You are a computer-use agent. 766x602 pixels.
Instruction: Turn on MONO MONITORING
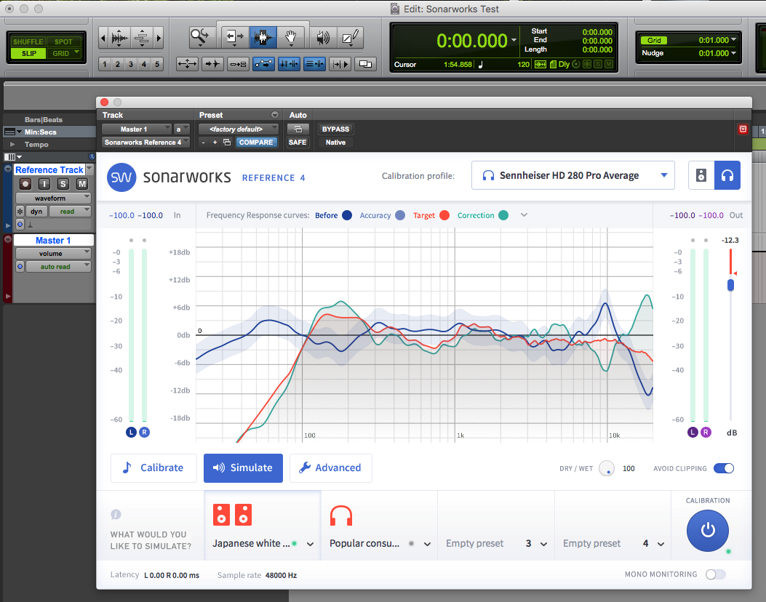click(715, 574)
